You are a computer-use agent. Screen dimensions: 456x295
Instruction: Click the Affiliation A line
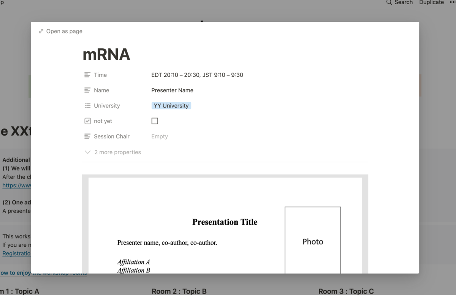[x=133, y=262]
